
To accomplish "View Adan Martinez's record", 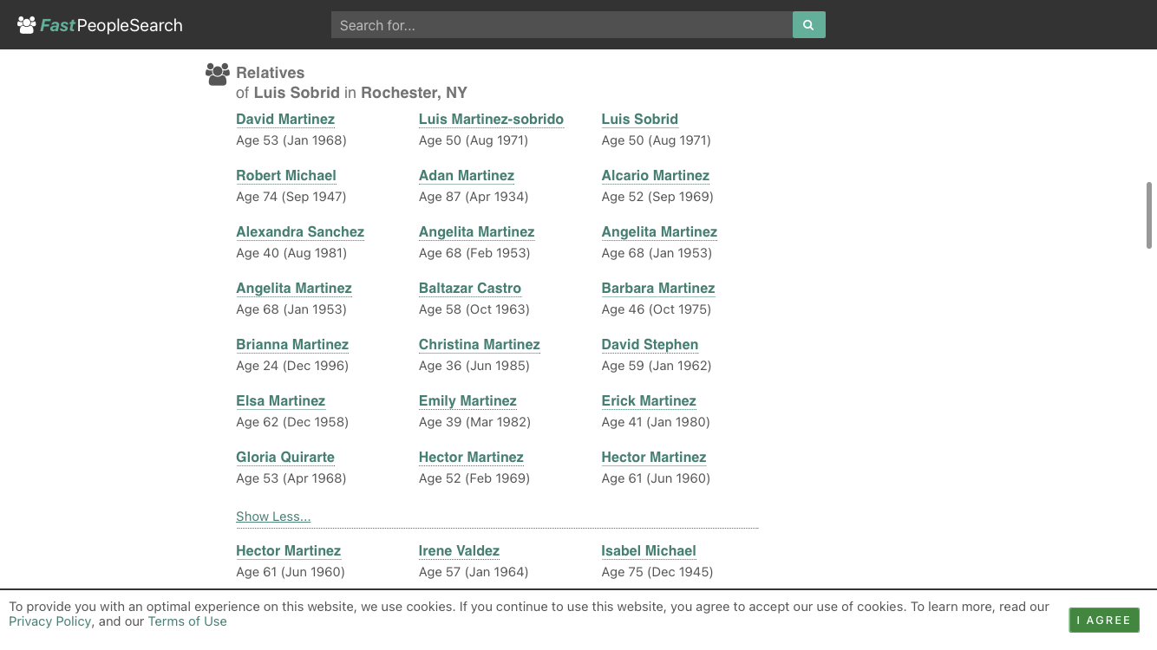I will (x=467, y=176).
